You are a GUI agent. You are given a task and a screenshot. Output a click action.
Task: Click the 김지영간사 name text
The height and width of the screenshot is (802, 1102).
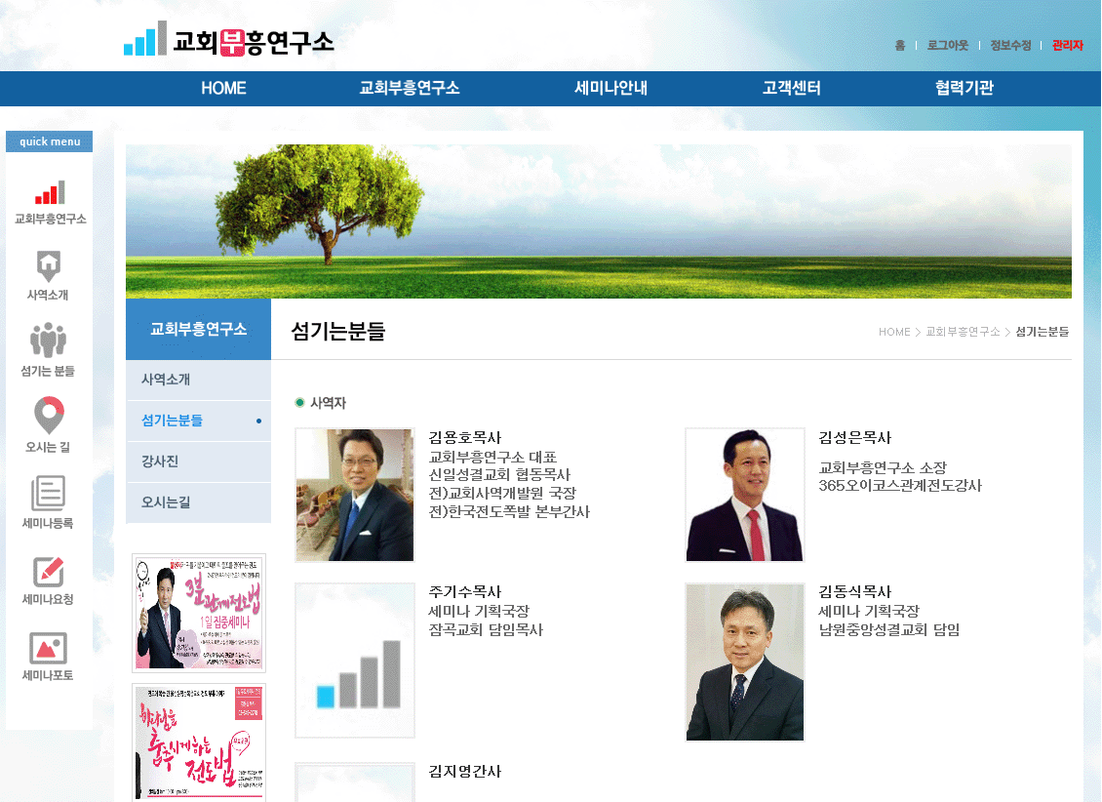coord(464,772)
